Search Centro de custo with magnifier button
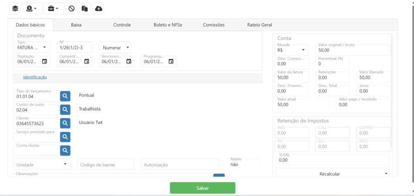414x196 pixels. click(65, 110)
